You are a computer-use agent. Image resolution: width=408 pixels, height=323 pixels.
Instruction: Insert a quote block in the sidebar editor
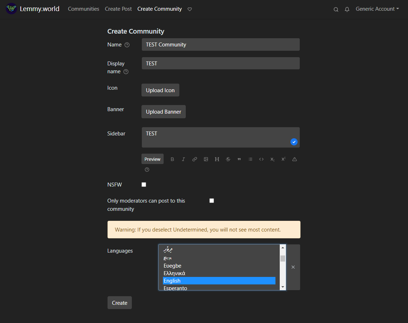pyautogui.click(x=239, y=159)
